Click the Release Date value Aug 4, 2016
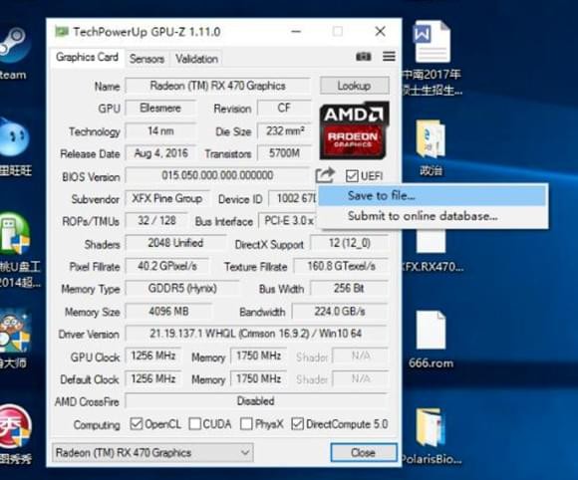This screenshot has height=480, width=578. (x=160, y=153)
